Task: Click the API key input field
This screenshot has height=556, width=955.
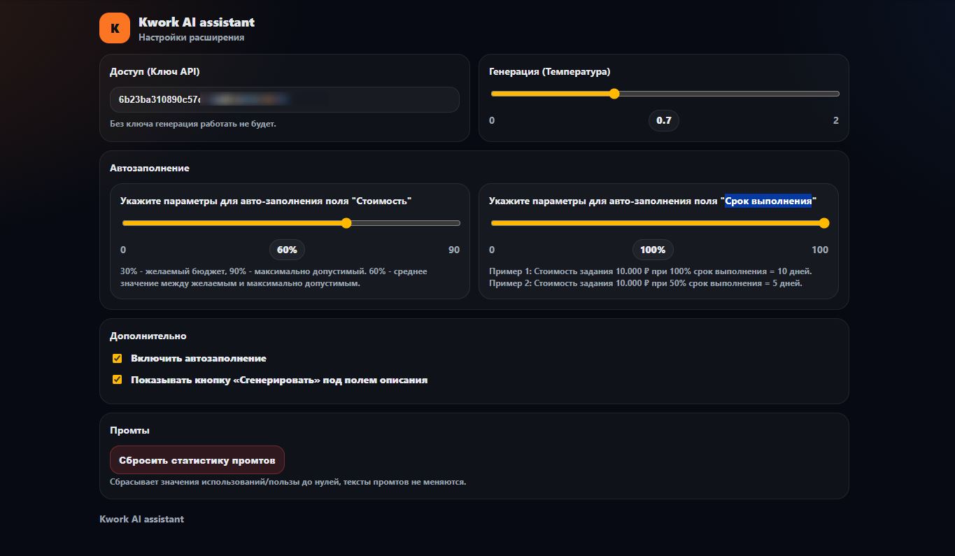Action: coord(284,99)
